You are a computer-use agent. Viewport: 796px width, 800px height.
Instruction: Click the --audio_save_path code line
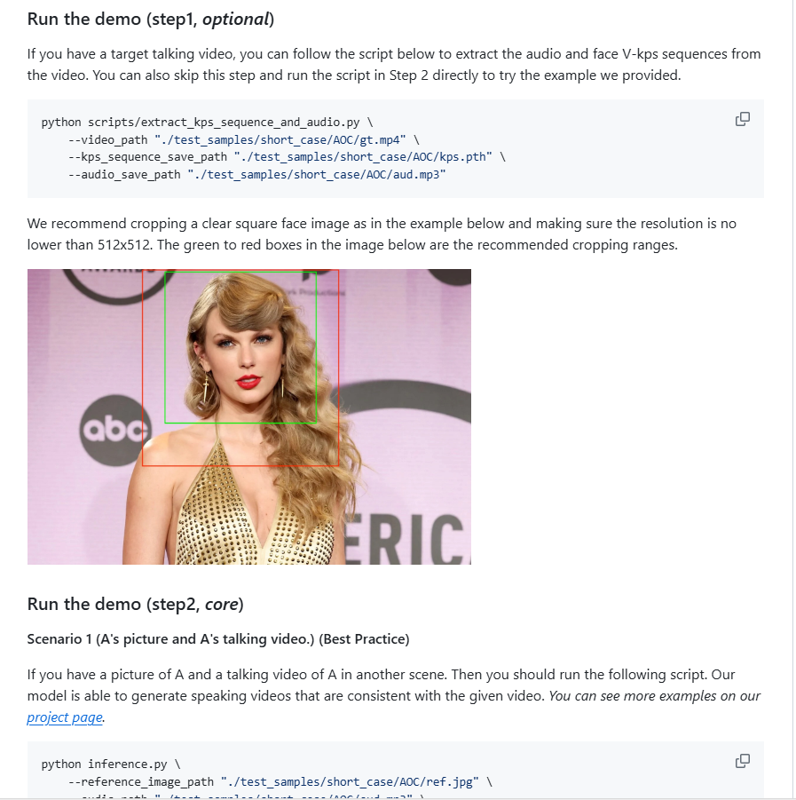tap(256, 175)
